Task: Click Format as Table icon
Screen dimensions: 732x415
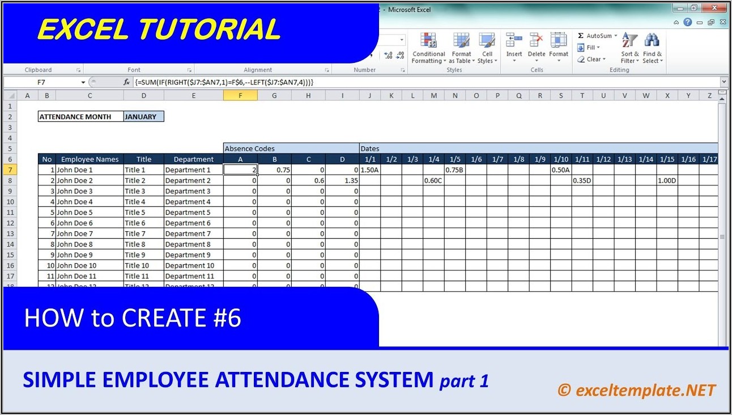Action: click(461, 41)
